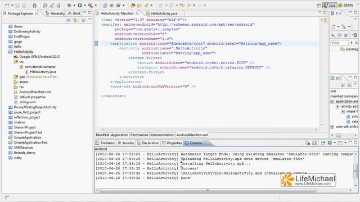The image size is (360, 202).
Task: Click the New Android Test Project icon
Action: click(52, 5)
